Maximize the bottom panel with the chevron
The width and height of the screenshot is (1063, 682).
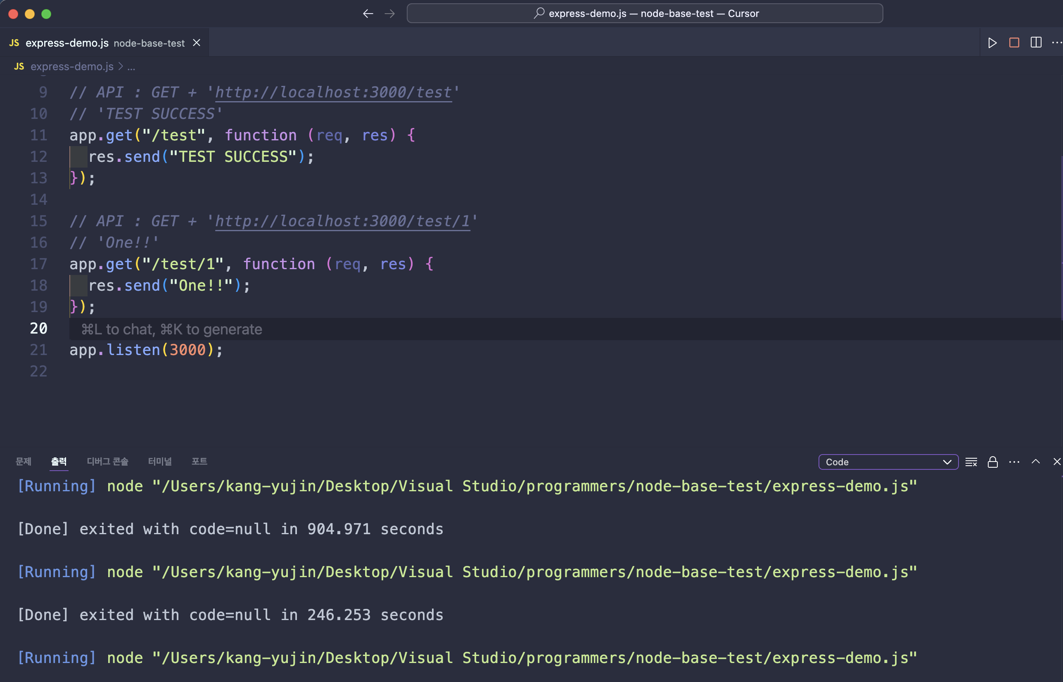(x=1036, y=462)
